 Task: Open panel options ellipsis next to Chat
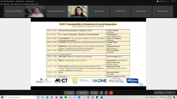pos(174,93)
